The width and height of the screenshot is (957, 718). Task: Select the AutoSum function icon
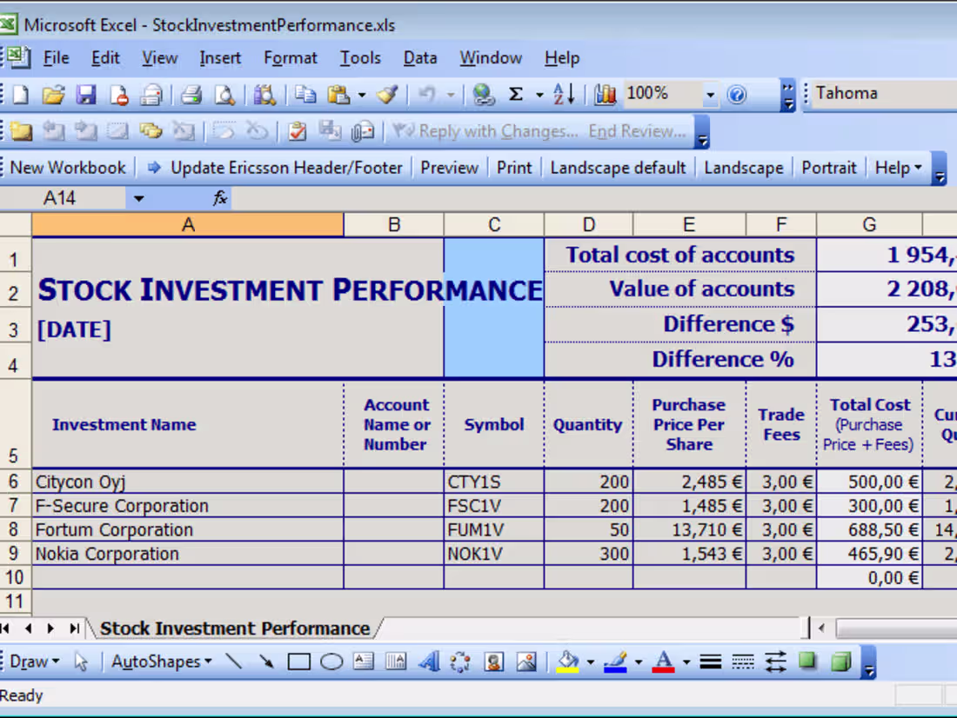(515, 94)
